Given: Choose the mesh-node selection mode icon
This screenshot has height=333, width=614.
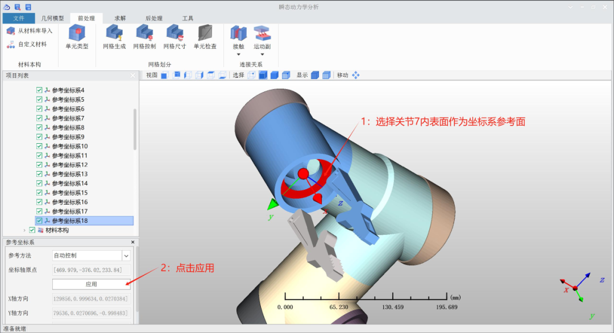Looking at the screenshot, I should (286, 75).
